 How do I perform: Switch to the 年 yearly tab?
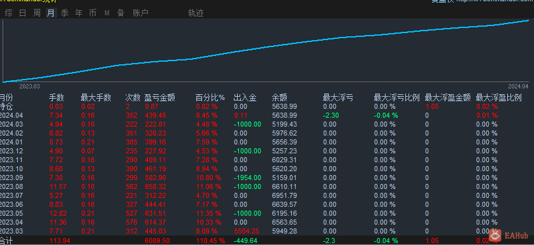(78, 13)
